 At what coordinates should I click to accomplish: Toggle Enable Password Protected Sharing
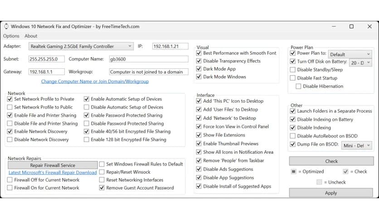[87, 115]
